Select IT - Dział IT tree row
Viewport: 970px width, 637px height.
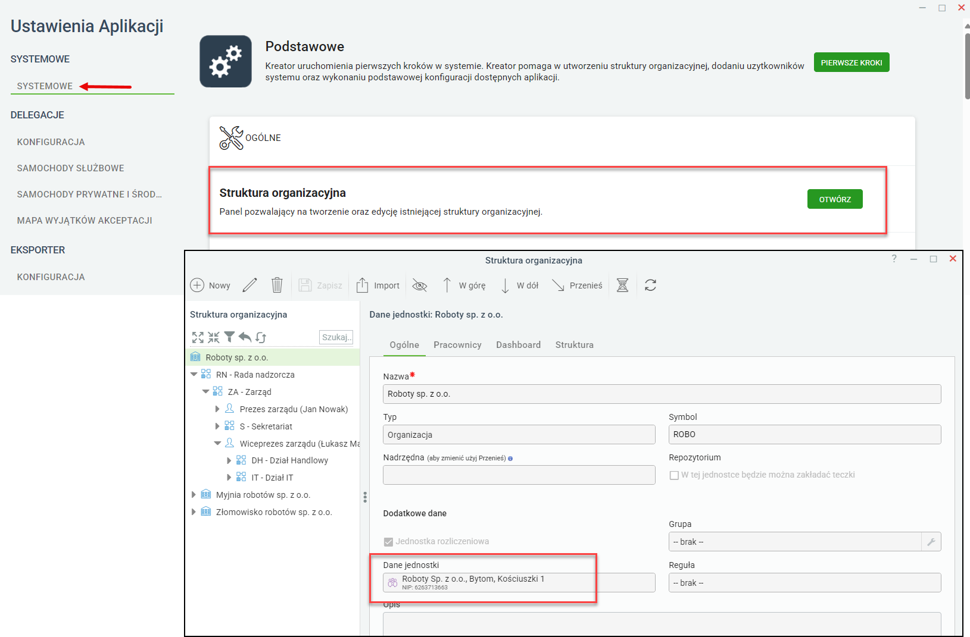272,477
